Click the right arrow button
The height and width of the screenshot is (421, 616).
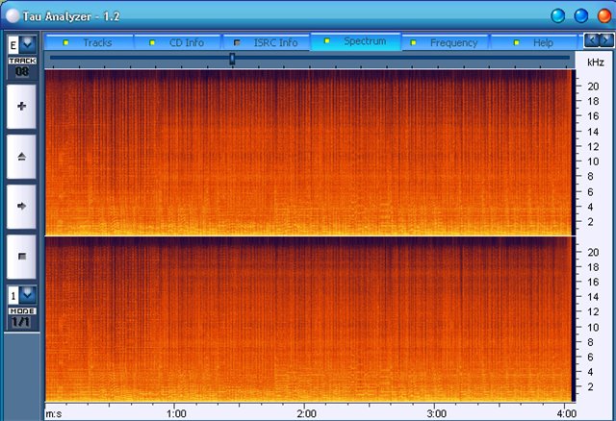(x=21, y=205)
